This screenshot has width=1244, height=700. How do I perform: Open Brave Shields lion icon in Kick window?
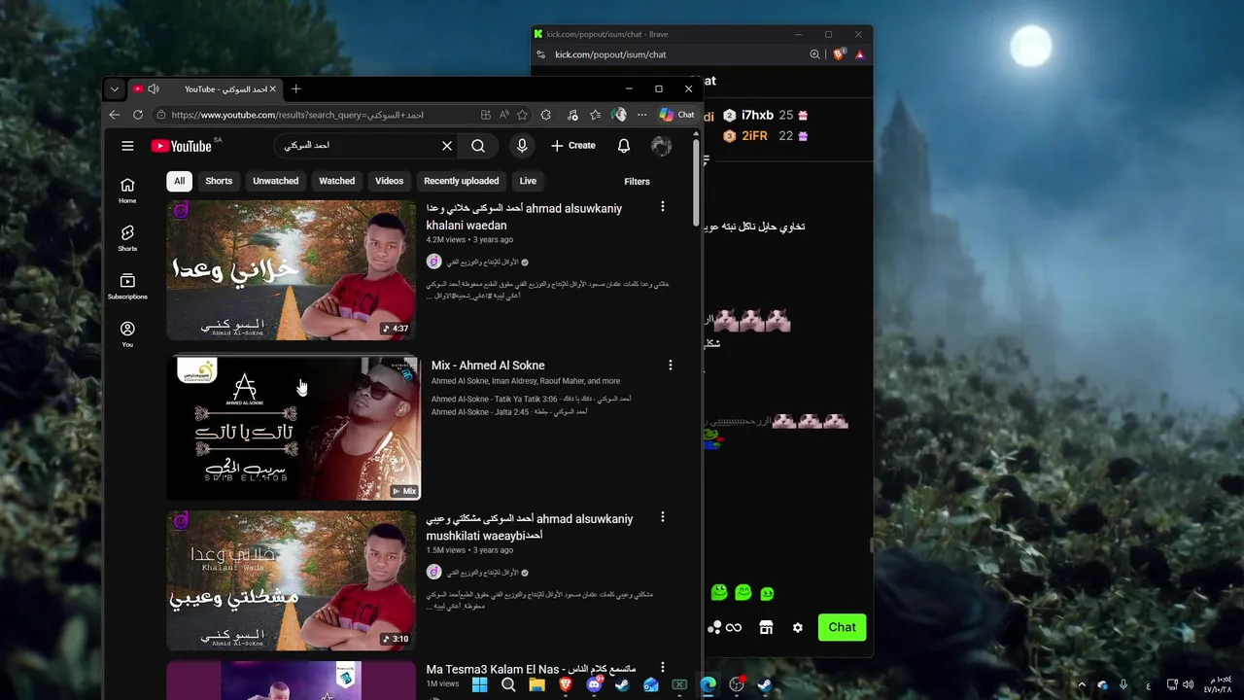tap(839, 54)
